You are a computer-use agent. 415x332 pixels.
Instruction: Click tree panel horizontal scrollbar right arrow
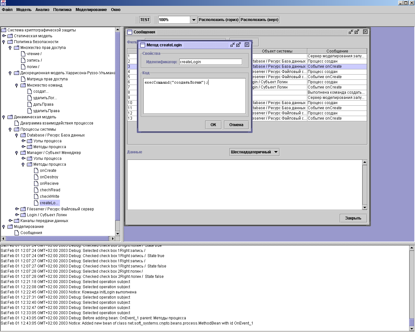[x=113, y=239]
